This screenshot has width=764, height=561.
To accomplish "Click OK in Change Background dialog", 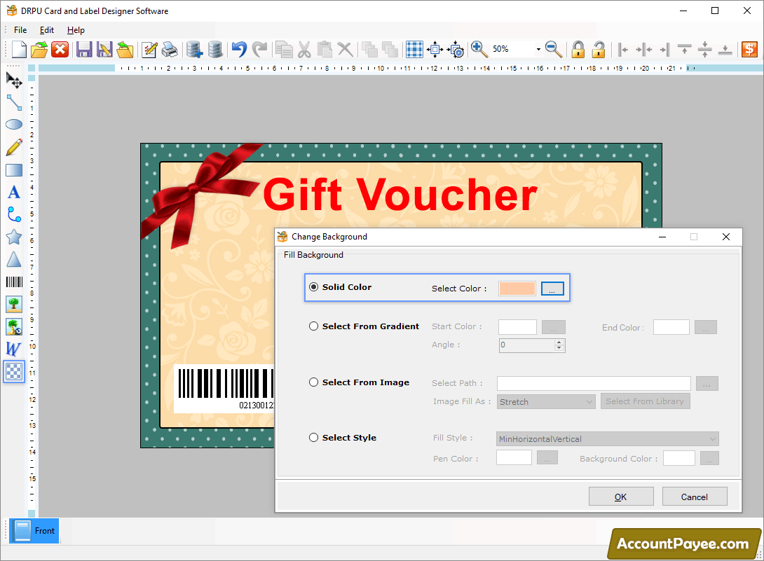I will [621, 497].
